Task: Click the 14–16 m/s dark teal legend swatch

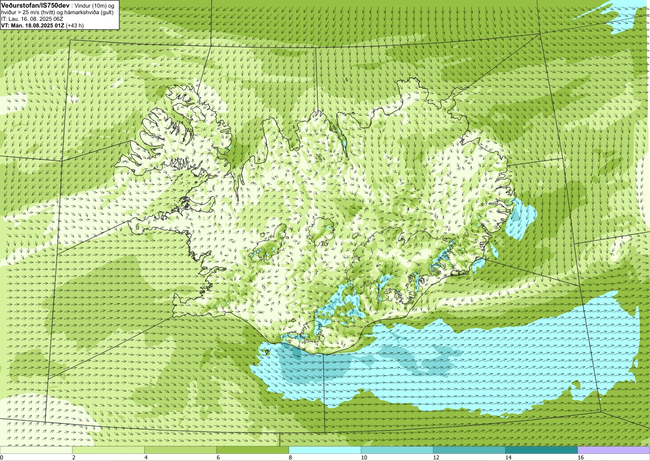Action: [x=541, y=450]
